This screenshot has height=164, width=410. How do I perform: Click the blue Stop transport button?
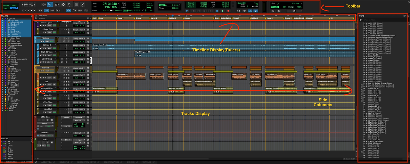(x=217, y=11)
